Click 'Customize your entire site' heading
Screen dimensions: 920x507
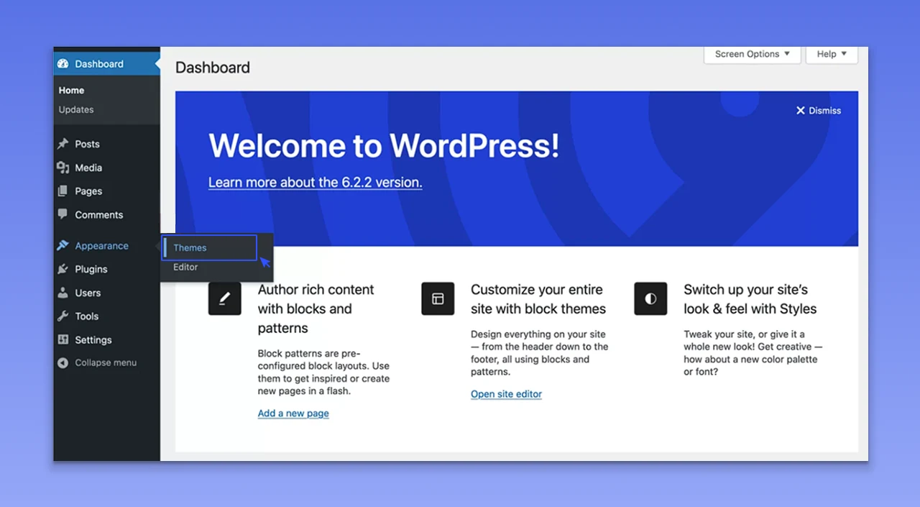point(538,299)
